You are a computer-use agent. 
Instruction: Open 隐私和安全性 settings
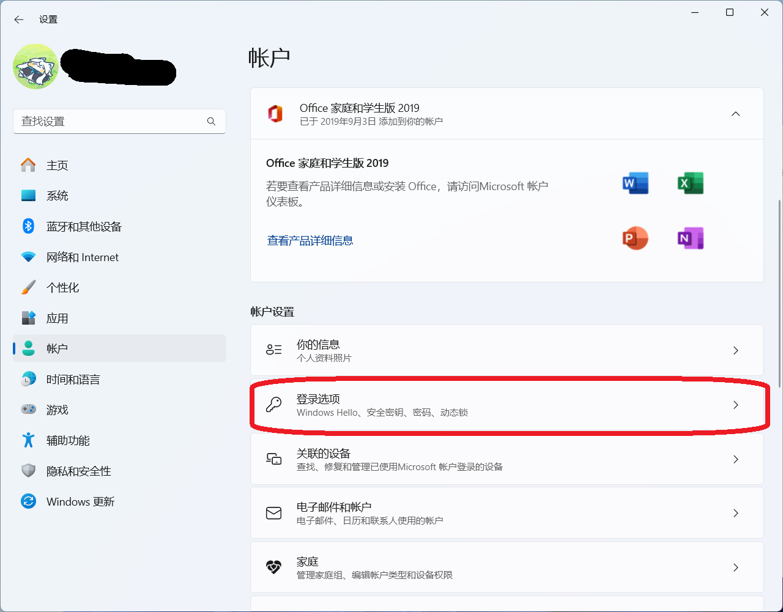[x=119, y=471]
